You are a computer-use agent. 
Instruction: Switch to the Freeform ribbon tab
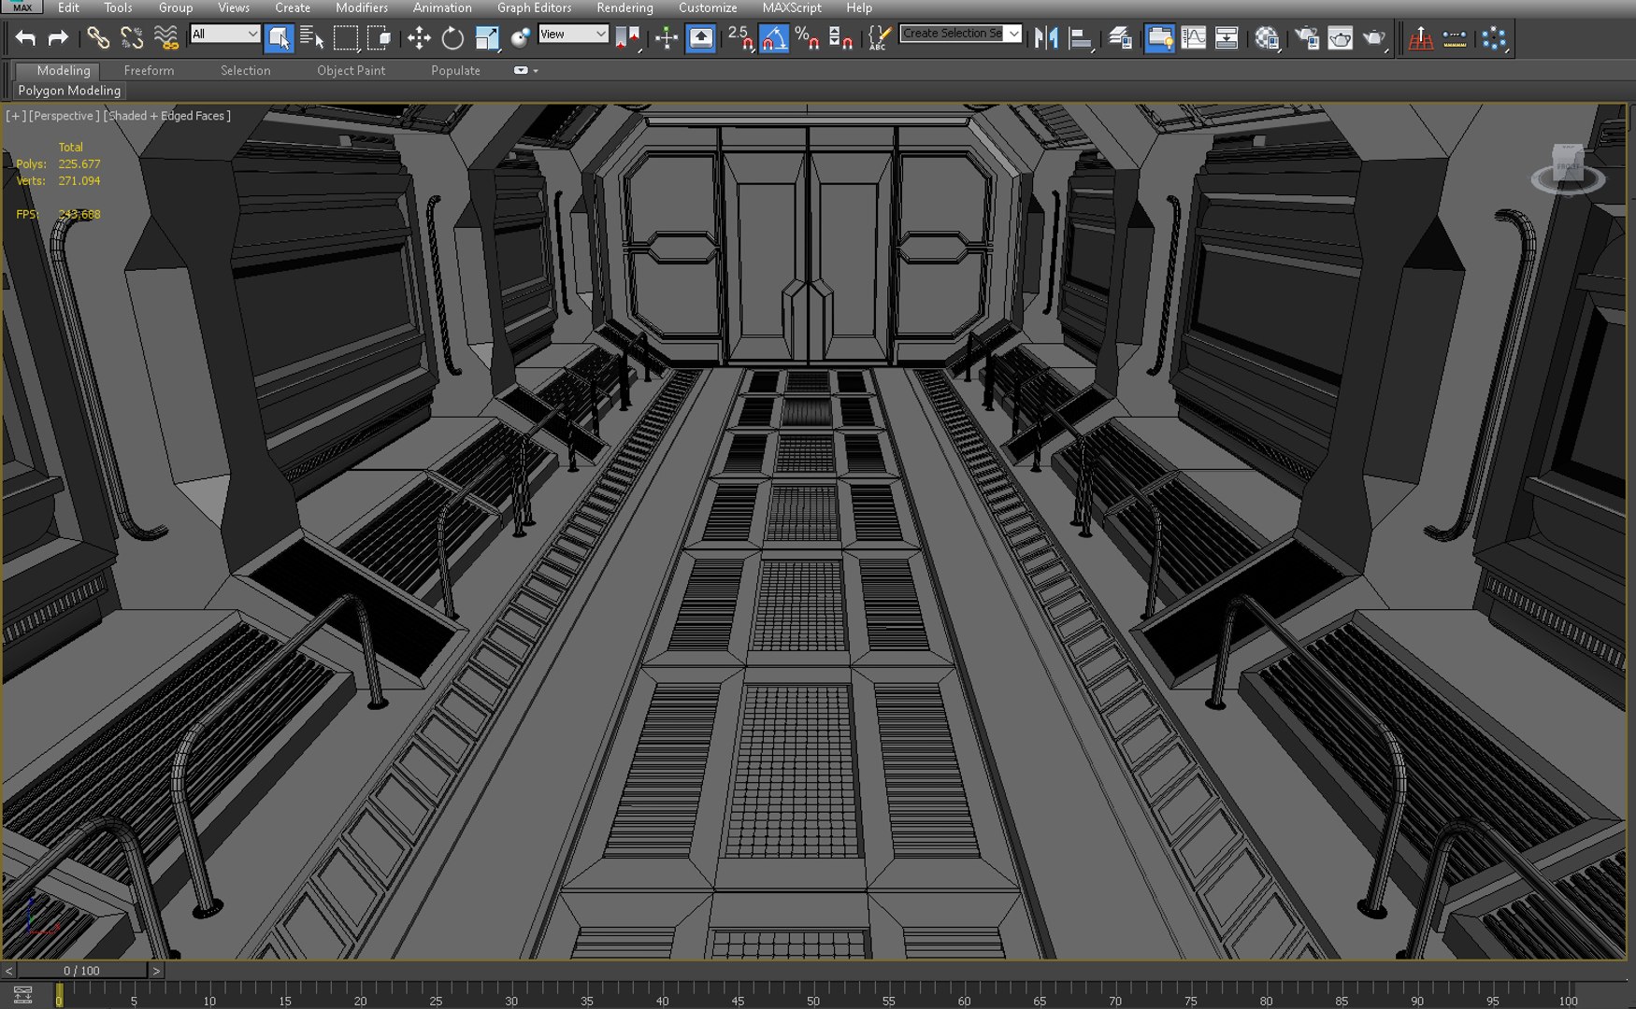(x=149, y=70)
